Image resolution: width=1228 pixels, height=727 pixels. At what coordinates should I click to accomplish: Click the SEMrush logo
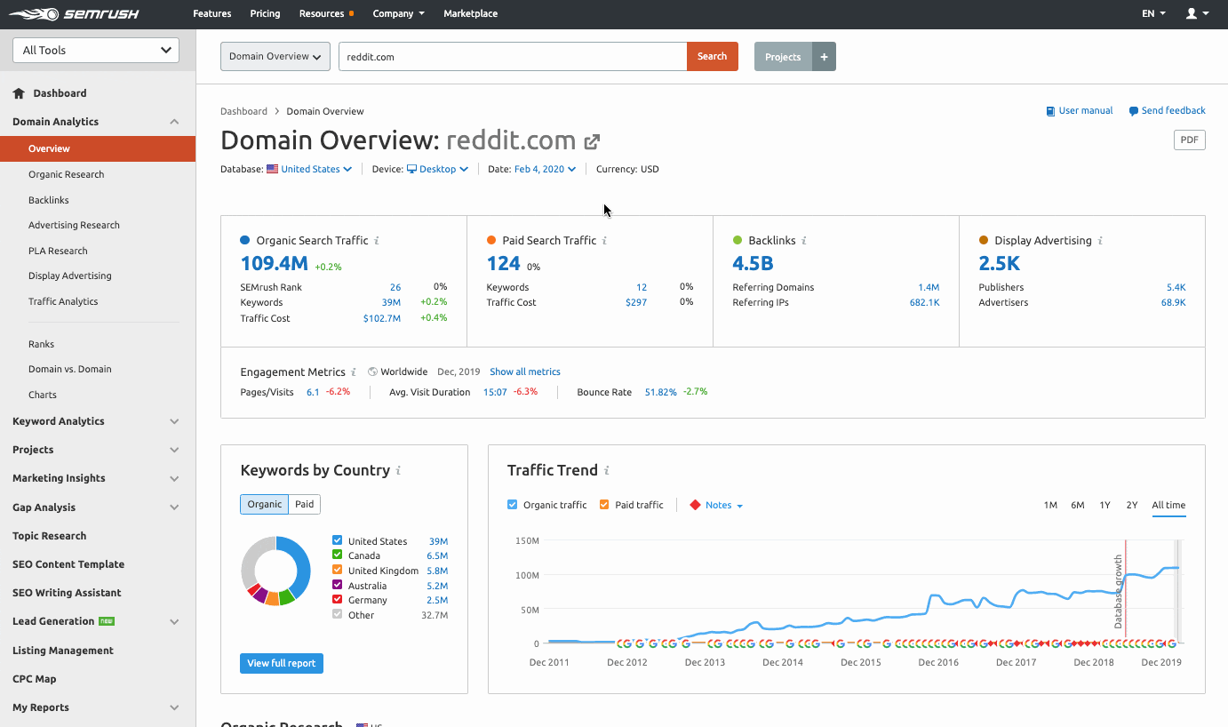tap(74, 13)
